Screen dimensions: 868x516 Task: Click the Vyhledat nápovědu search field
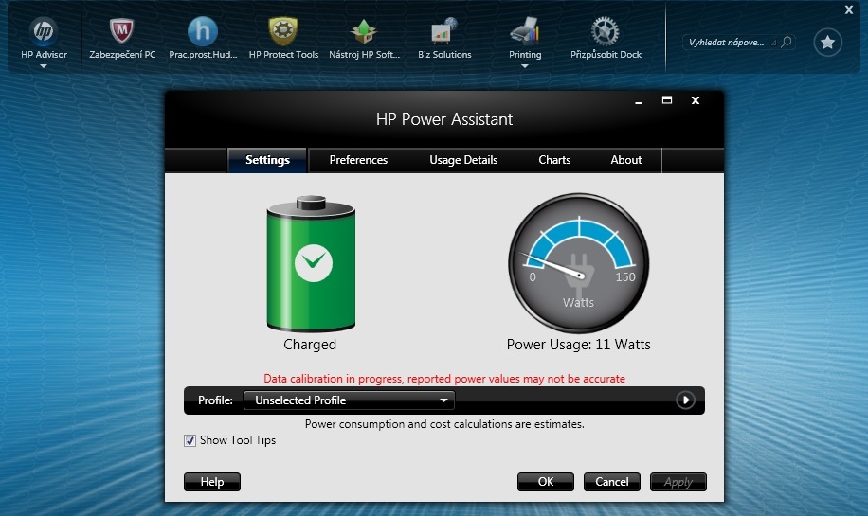(728, 43)
